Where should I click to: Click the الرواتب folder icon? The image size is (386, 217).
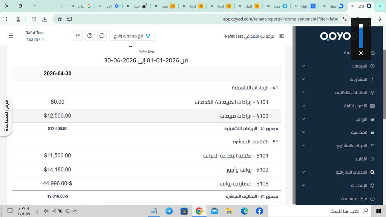click(372, 119)
